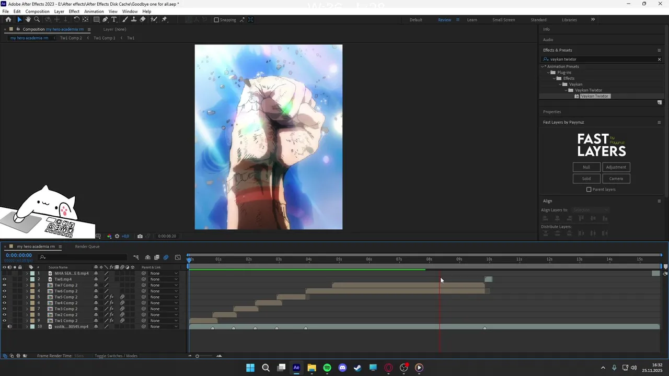Switch to the Render Queue tab
The width and height of the screenshot is (669, 376).
(x=87, y=246)
